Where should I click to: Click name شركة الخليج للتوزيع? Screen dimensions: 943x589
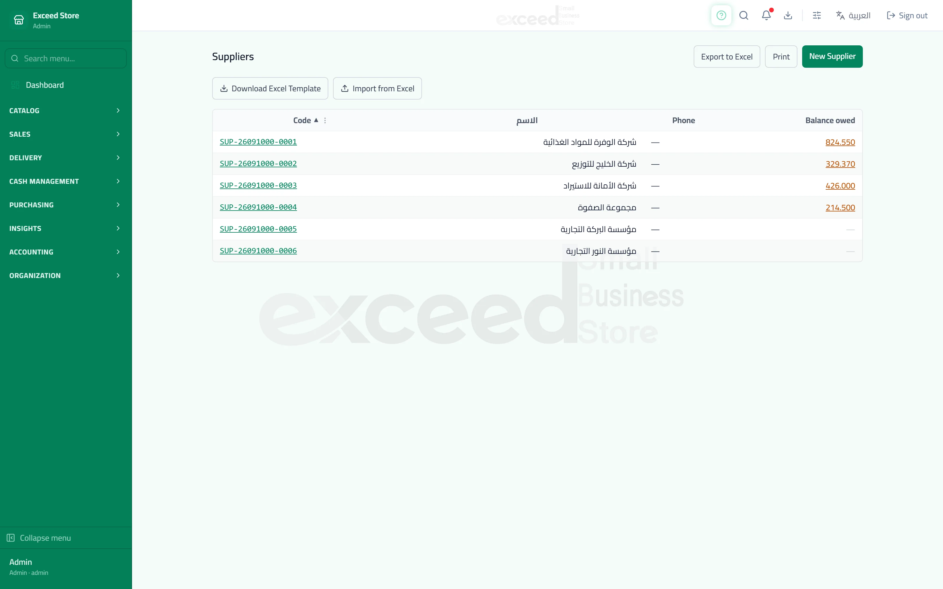pos(604,164)
